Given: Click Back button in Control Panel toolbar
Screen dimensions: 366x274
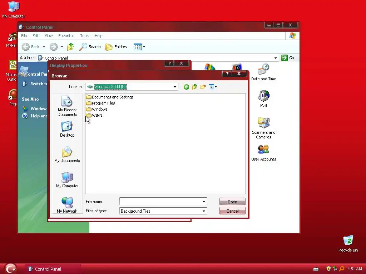Looking at the screenshot, I should (31, 47).
